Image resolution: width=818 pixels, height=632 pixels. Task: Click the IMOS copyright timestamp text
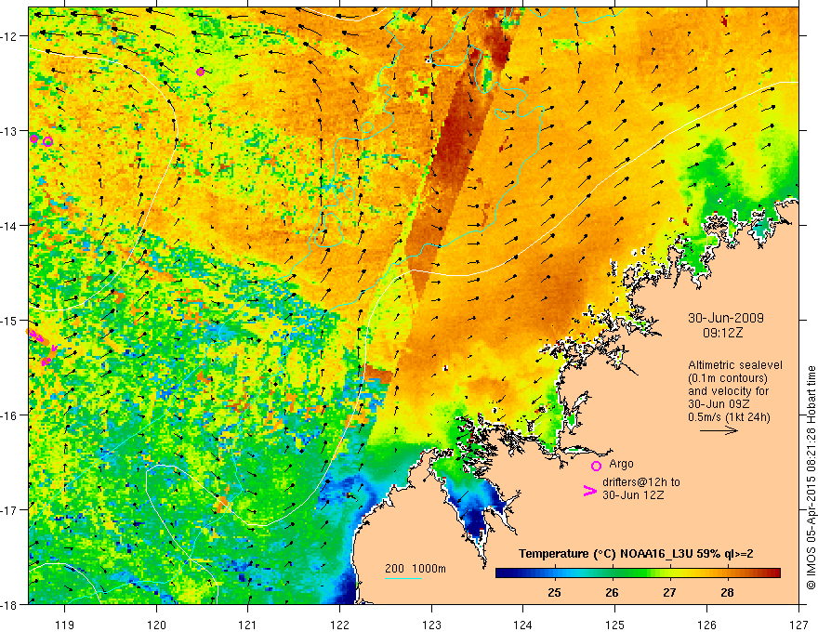pos(811,479)
